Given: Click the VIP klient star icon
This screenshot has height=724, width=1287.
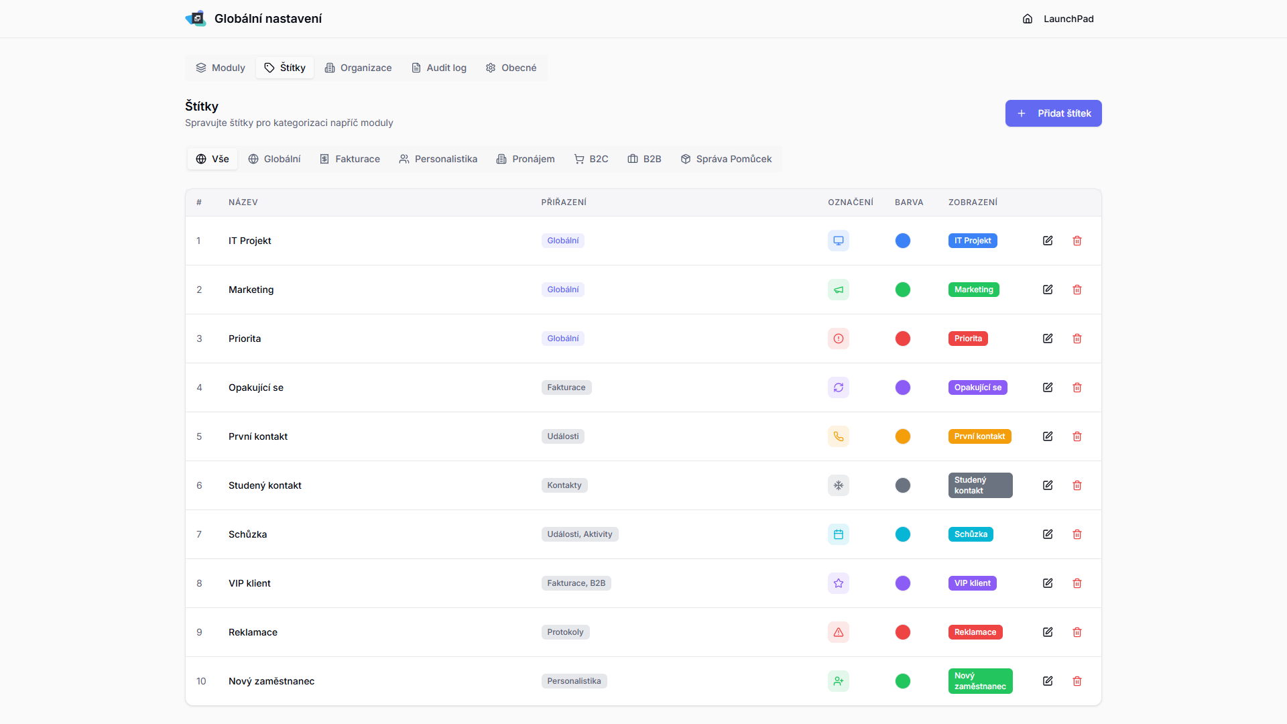Looking at the screenshot, I should tap(838, 583).
